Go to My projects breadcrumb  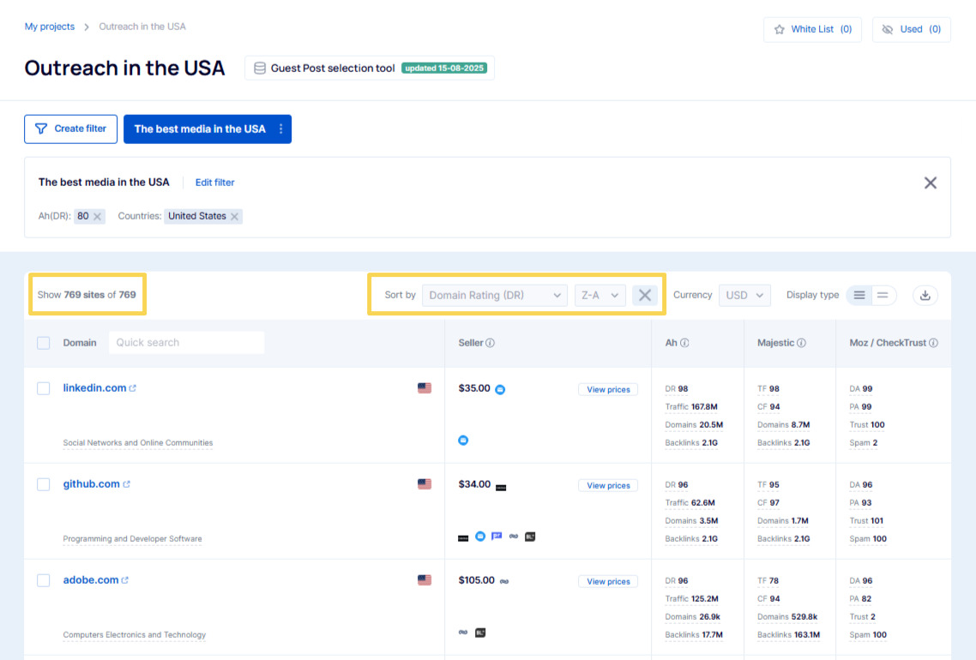pyautogui.click(x=50, y=27)
